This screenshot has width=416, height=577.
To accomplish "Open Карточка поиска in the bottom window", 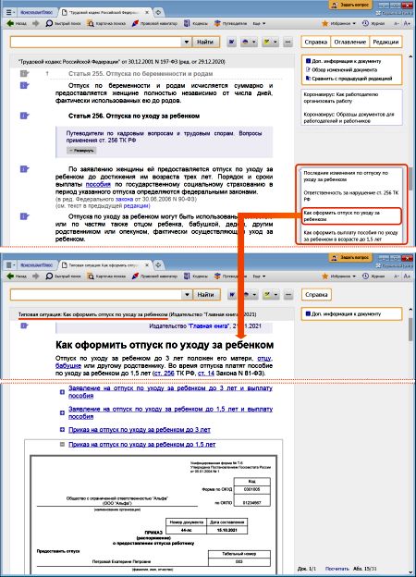I will [106, 276].
